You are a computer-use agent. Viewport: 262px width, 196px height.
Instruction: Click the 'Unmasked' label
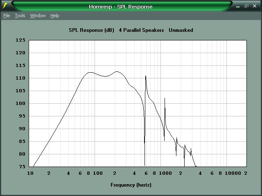(181, 30)
